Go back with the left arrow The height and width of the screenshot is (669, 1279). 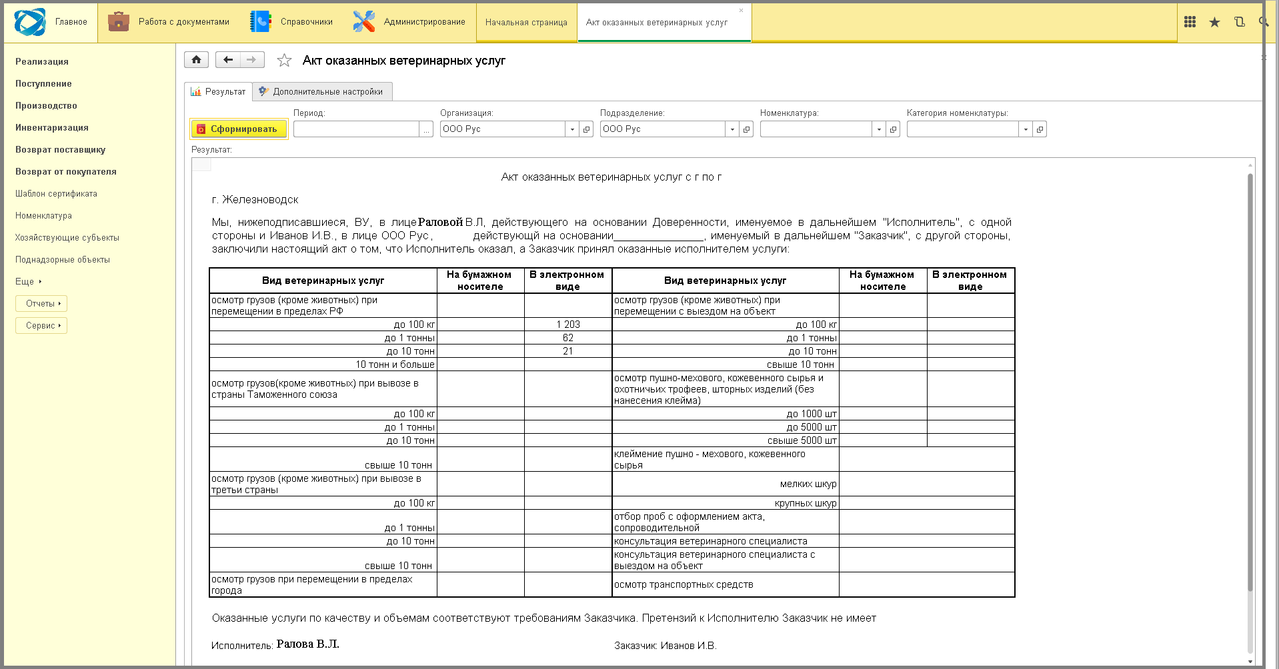click(x=228, y=60)
